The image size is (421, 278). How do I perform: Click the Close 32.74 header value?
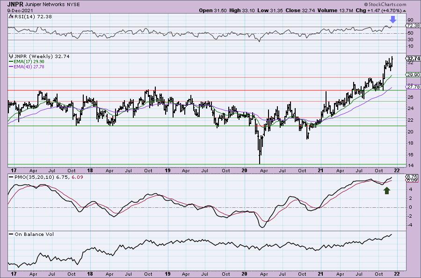pos(300,10)
